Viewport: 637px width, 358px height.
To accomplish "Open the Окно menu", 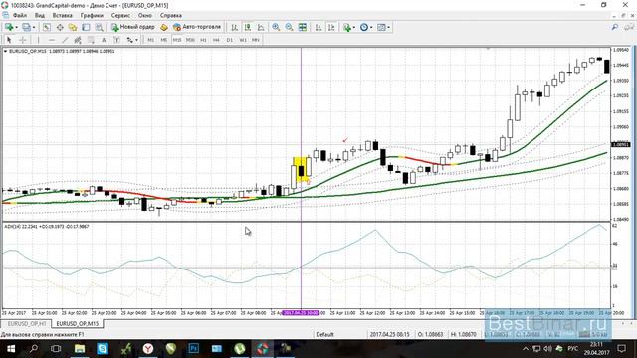I will (x=145, y=16).
